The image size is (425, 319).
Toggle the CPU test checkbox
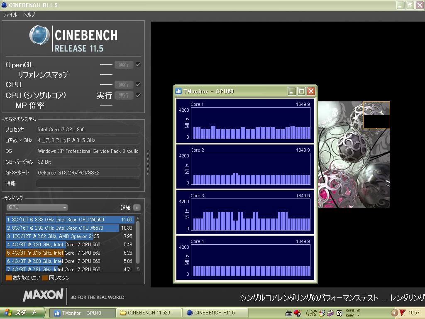coord(138,85)
